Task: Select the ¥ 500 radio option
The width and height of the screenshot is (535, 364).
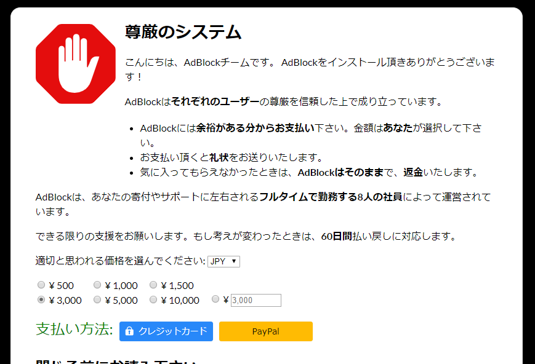Action: coord(41,285)
